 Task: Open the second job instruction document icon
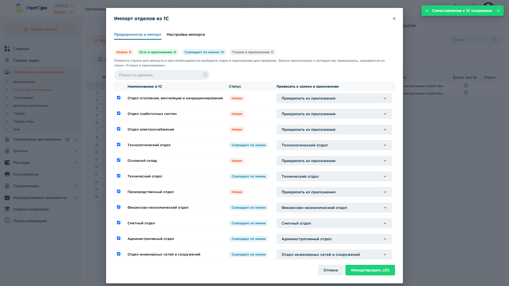(466, 93)
